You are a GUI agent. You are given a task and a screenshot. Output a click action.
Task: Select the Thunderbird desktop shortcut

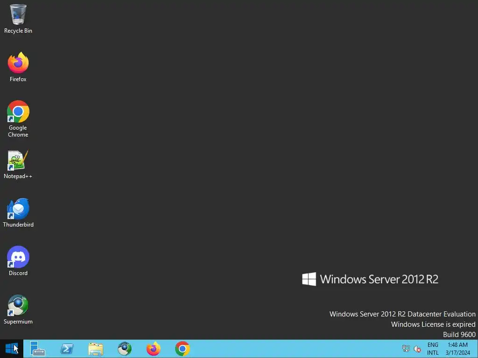tap(18, 213)
